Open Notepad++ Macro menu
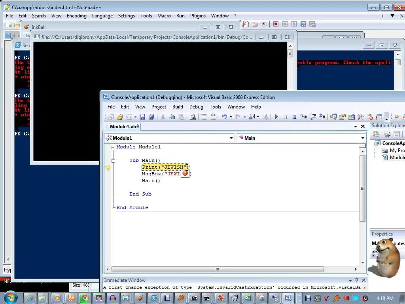405x304 pixels. click(x=164, y=16)
